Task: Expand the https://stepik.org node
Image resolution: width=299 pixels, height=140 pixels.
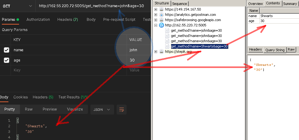Action: tap(156, 52)
